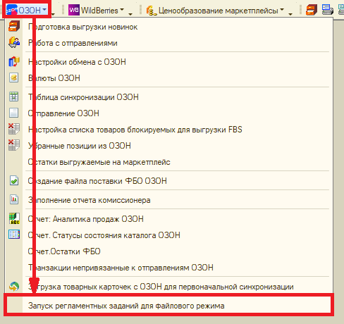This screenshot has height=324, width=344.
Task: Click the Отправление ОЗОН document icon
Action: [x=13, y=113]
